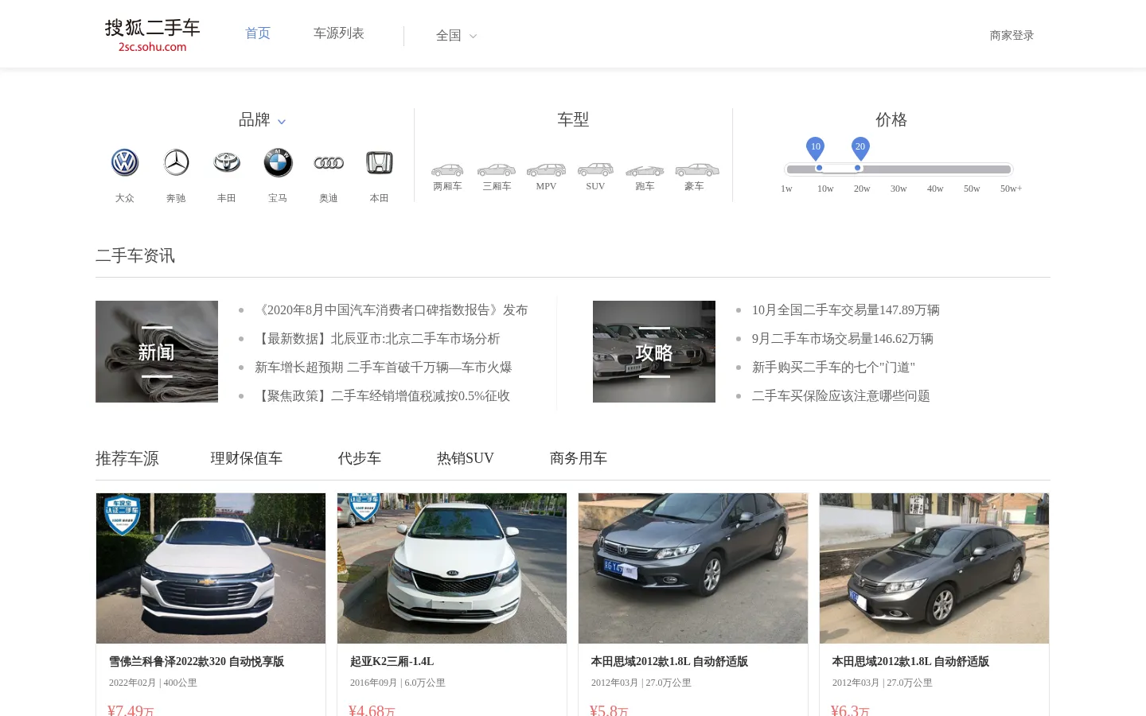1146x716 pixels.
Task: Open 二手车经销增值税减按0.5%征收 policy link
Action: click(382, 396)
